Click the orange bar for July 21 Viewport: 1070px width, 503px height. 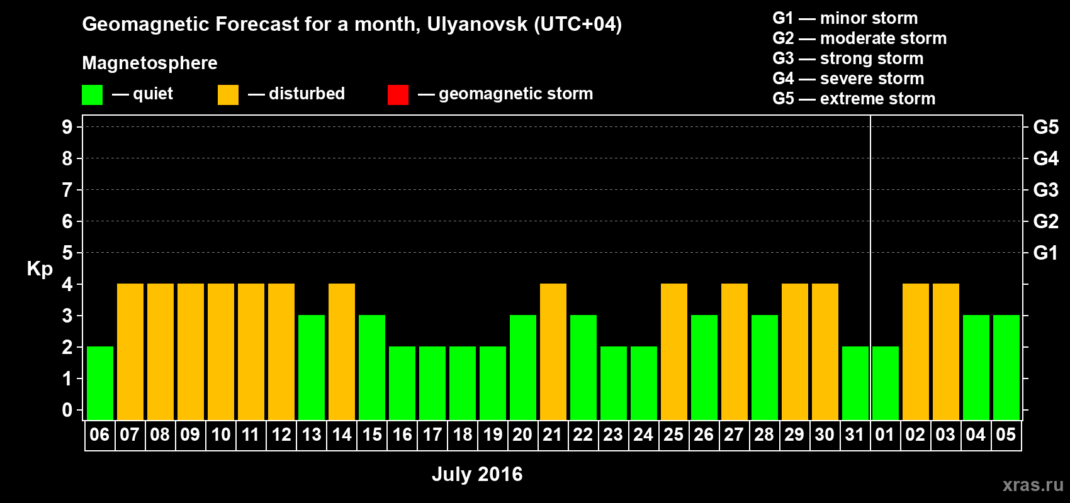[553, 351]
